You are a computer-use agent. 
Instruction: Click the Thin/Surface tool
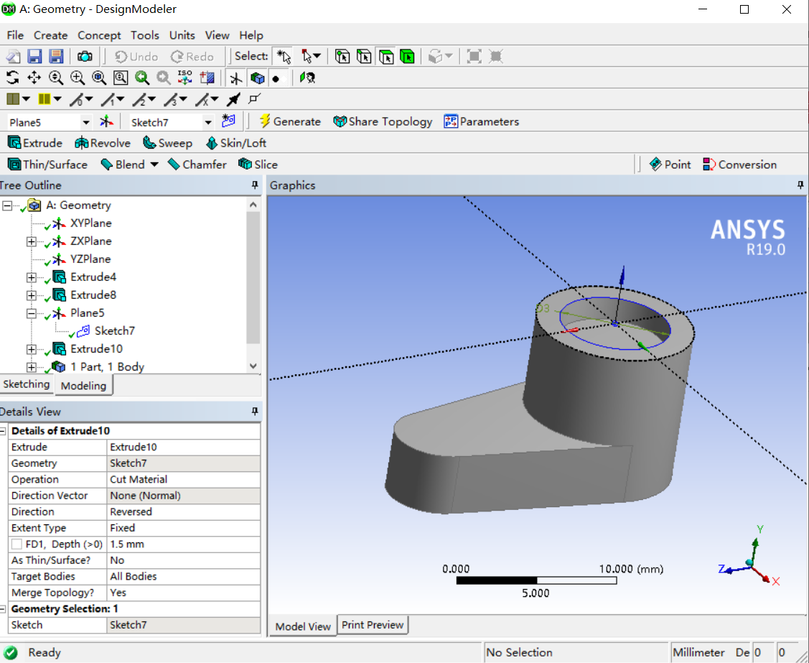[x=47, y=164]
